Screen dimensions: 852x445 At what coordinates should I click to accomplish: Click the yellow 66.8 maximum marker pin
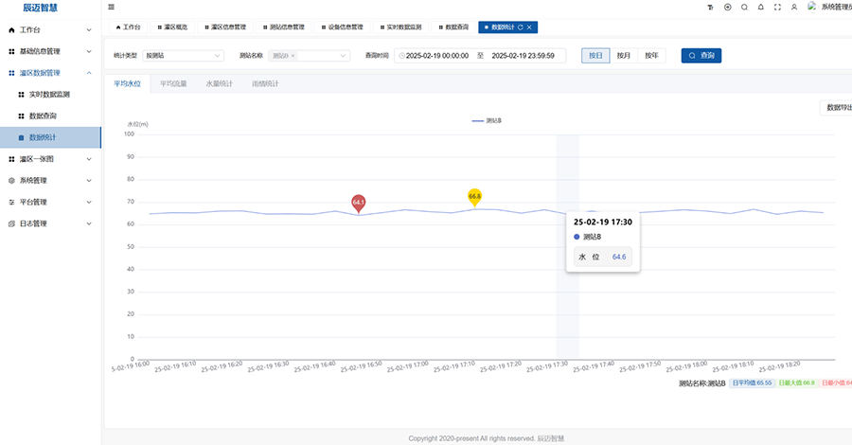pos(474,196)
